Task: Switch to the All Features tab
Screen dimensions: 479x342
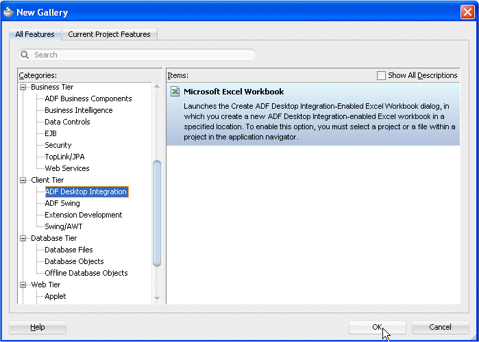Action: pyautogui.click(x=35, y=34)
